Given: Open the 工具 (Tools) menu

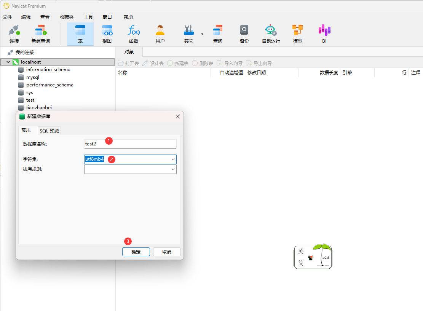Looking at the screenshot, I should point(88,17).
